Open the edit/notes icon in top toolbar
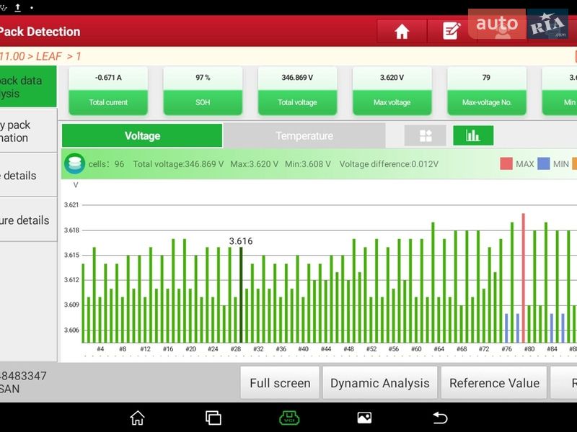The height and width of the screenshot is (432, 577). 452,32
